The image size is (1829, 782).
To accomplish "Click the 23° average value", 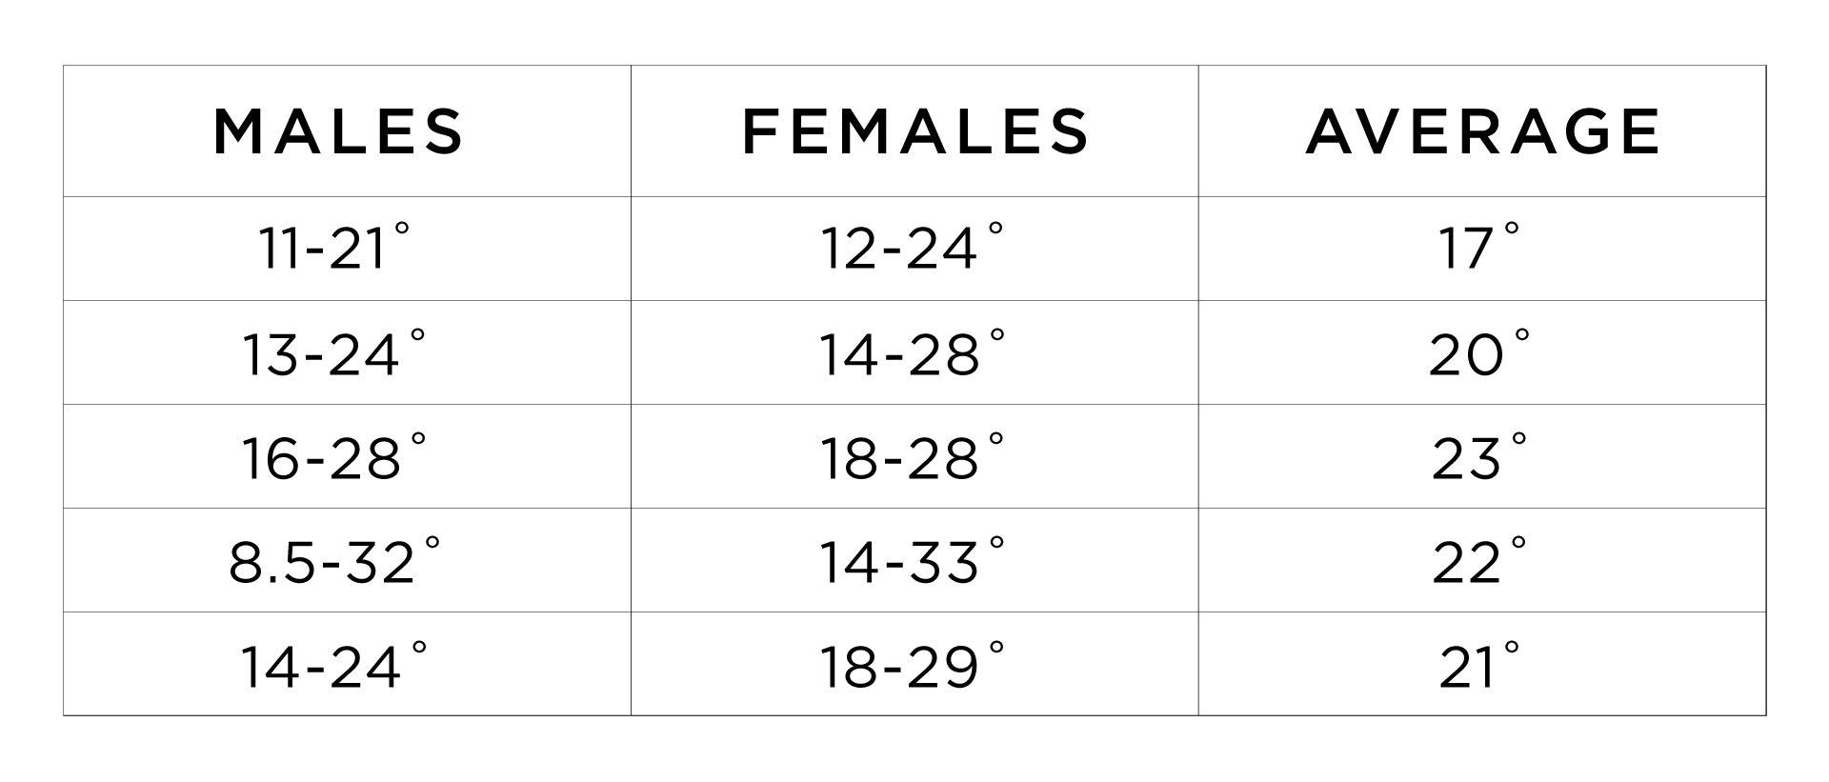I will click(x=1478, y=456).
